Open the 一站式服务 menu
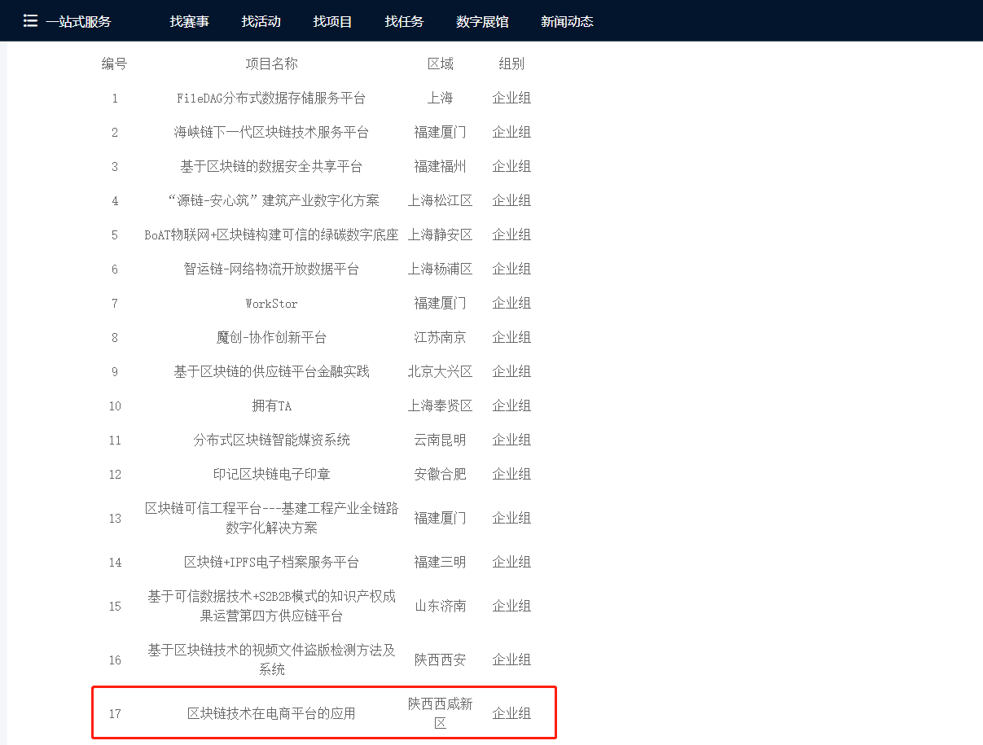The width and height of the screenshot is (983, 745). [x=78, y=21]
